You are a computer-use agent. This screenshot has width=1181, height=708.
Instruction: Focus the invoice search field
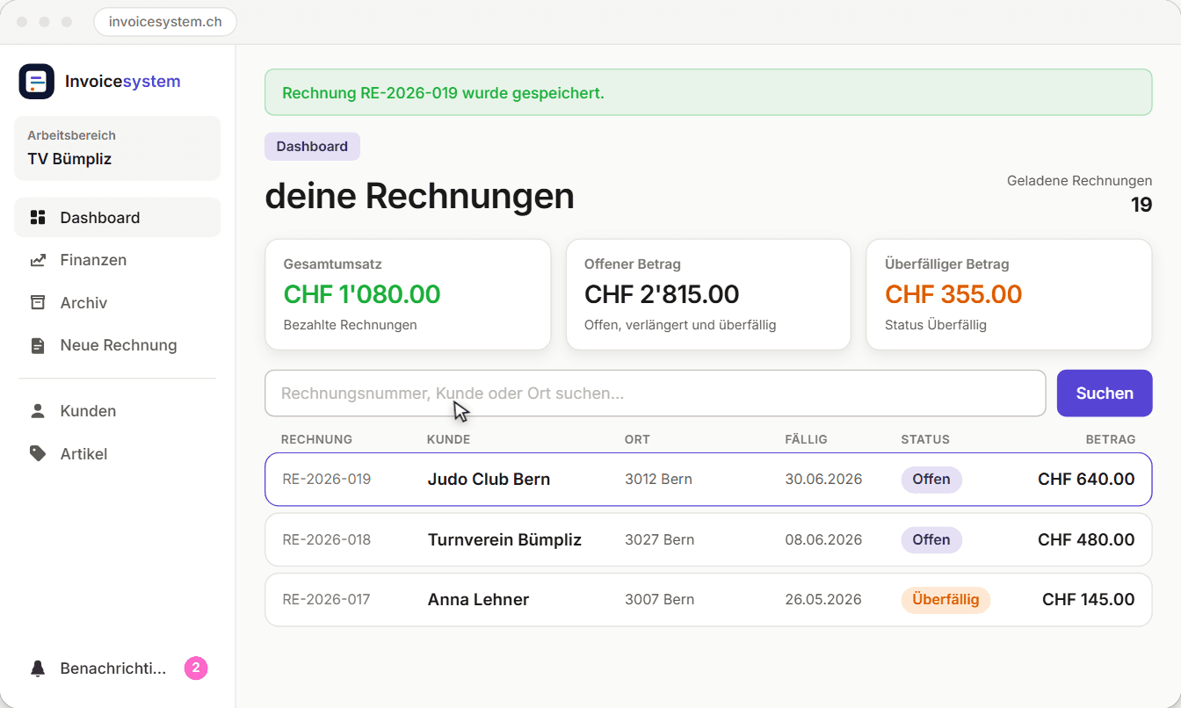656,394
